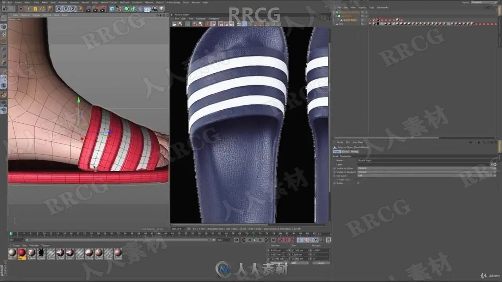The width and height of the screenshot is (502, 282).
Task: Click the green Array modeling icon
Action: pyautogui.click(x=133, y=9)
